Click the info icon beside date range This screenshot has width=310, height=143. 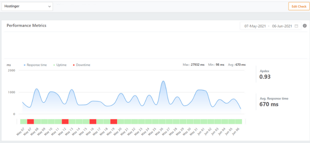tap(305, 26)
